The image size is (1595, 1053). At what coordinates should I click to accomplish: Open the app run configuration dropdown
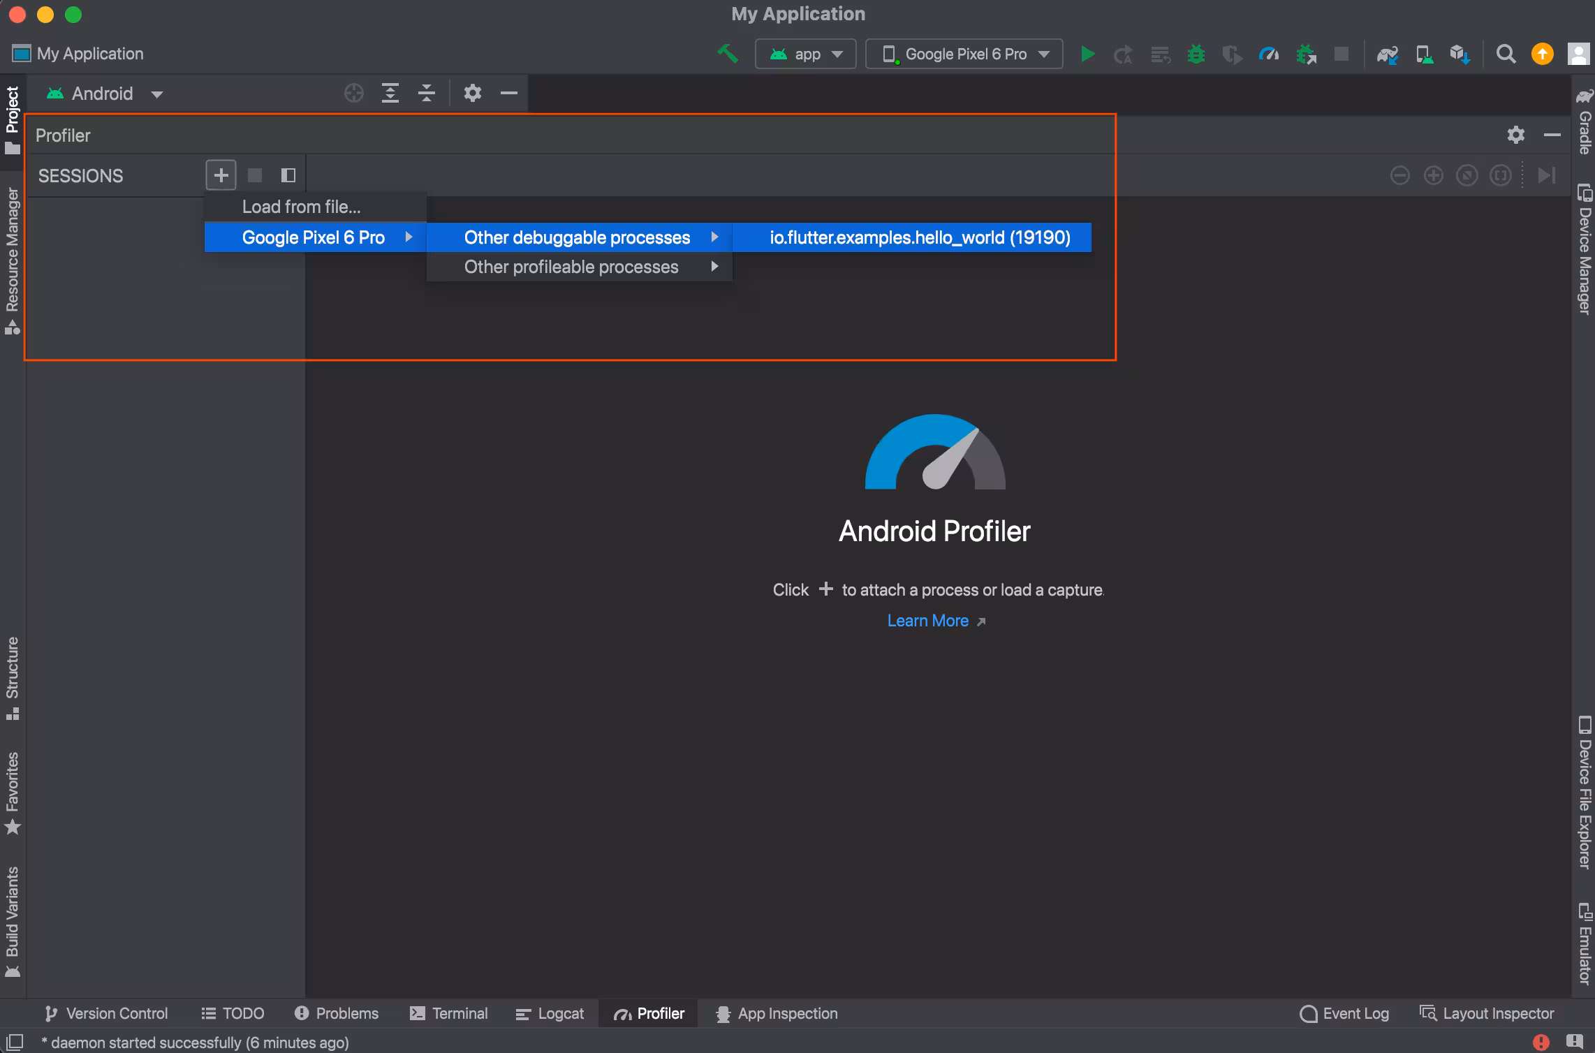tap(805, 54)
